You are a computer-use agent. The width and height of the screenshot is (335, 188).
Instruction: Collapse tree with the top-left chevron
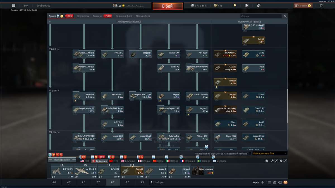point(50,21)
